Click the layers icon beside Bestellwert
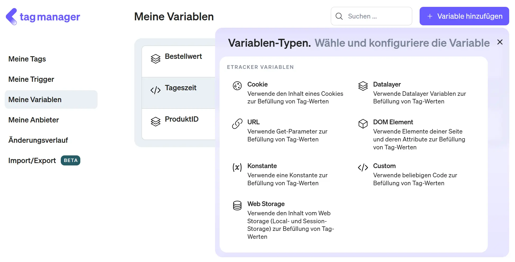The width and height of the screenshot is (515, 262). (x=156, y=59)
